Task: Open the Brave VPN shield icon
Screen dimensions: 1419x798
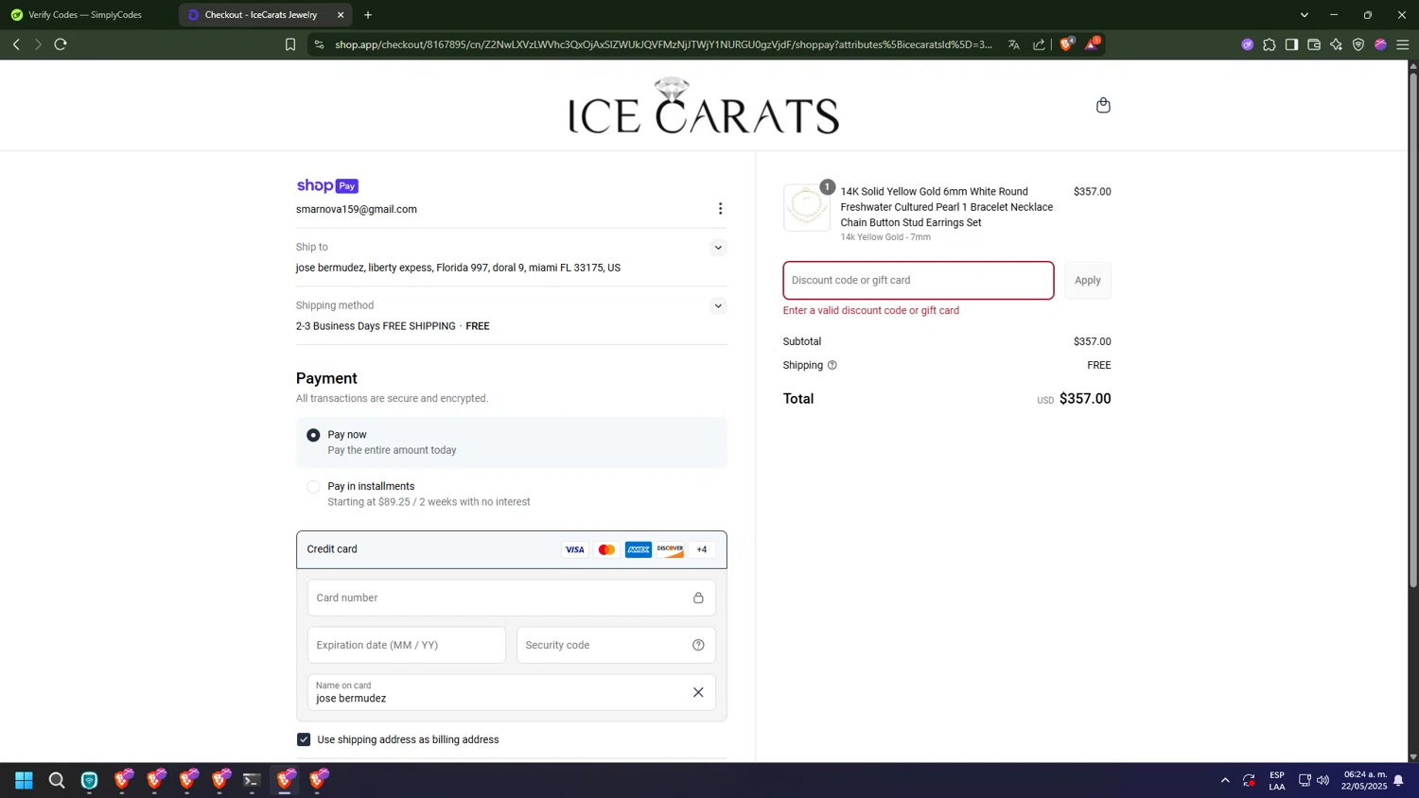Action: [1358, 44]
